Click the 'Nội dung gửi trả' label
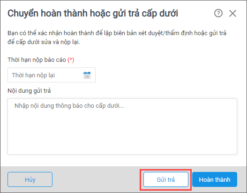The image size is (247, 193). coord(29,91)
